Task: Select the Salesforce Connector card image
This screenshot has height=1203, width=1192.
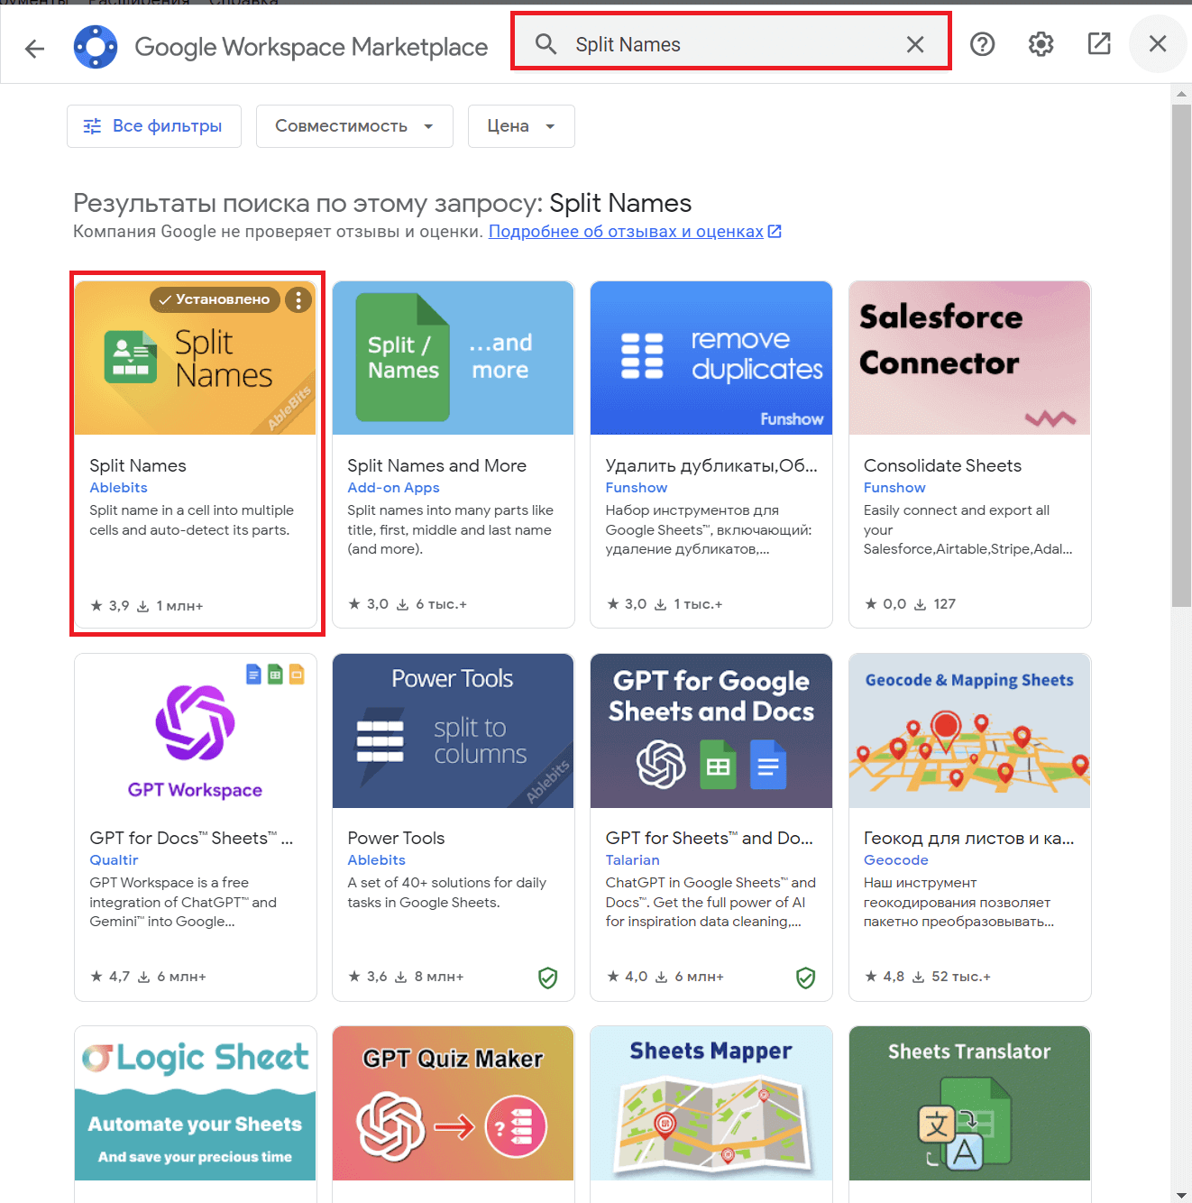Action: [x=969, y=358]
